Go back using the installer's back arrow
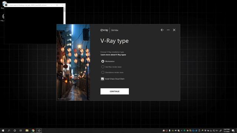The height and width of the screenshot is (133, 237). coord(162,30)
